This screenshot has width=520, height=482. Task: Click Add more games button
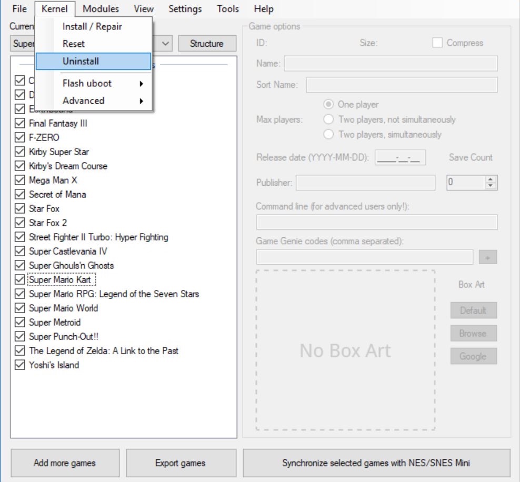(x=65, y=463)
